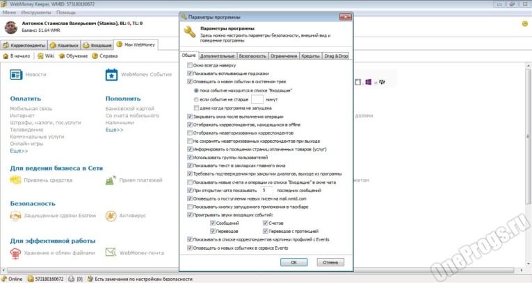Switch to the Безопасность tab
Screen dimensions: 532x283
252,56
